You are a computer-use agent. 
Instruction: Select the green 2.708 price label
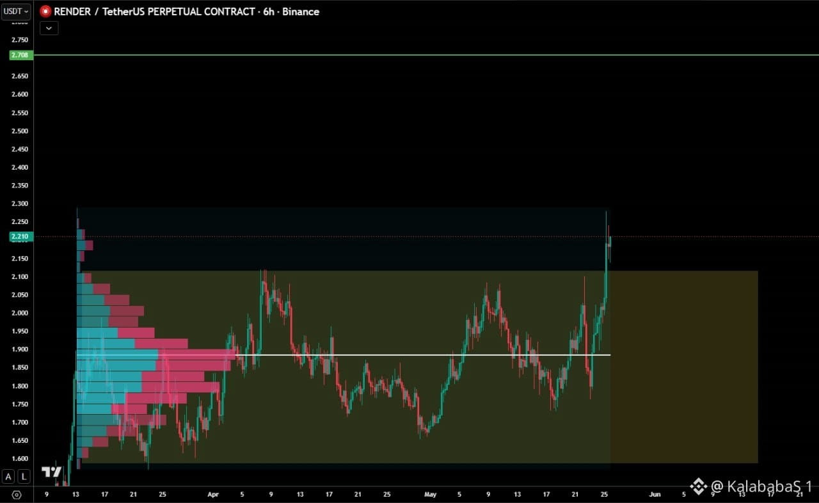click(x=20, y=55)
